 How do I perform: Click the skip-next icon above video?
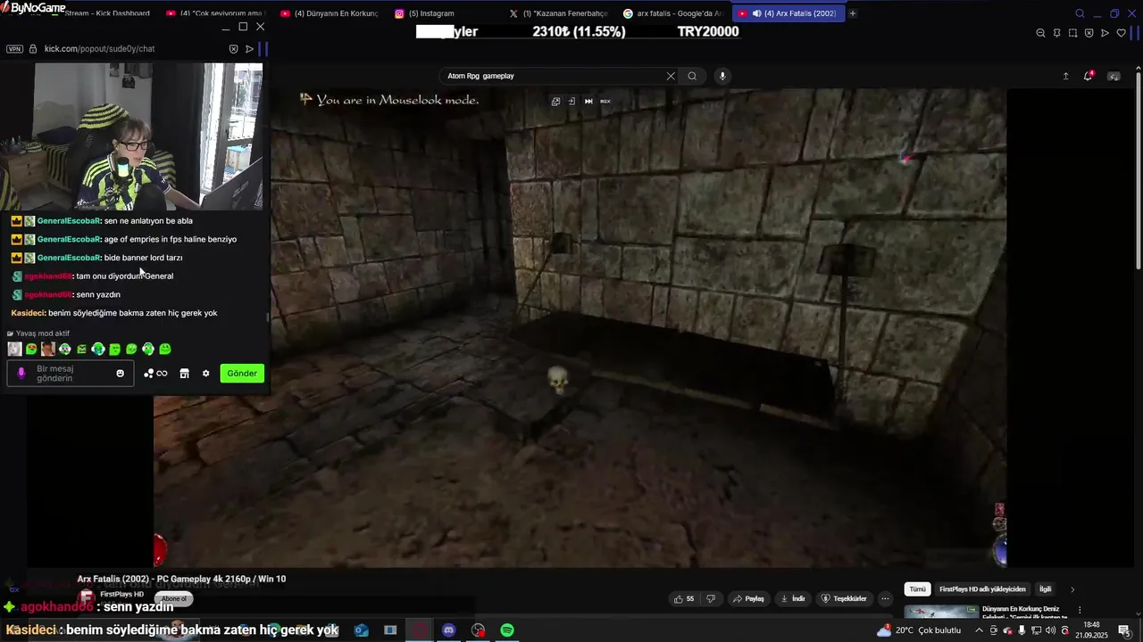coord(588,101)
